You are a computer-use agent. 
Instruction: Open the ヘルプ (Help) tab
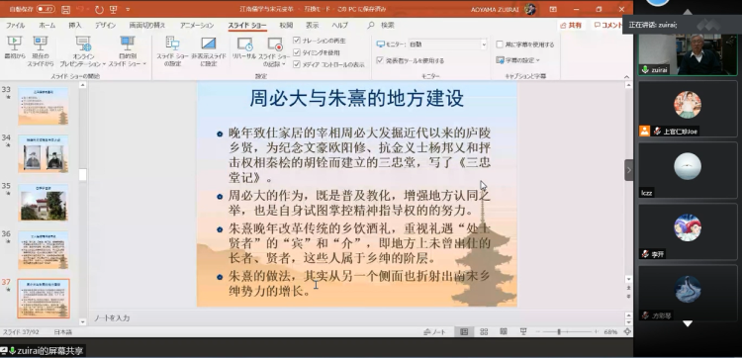coord(339,25)
